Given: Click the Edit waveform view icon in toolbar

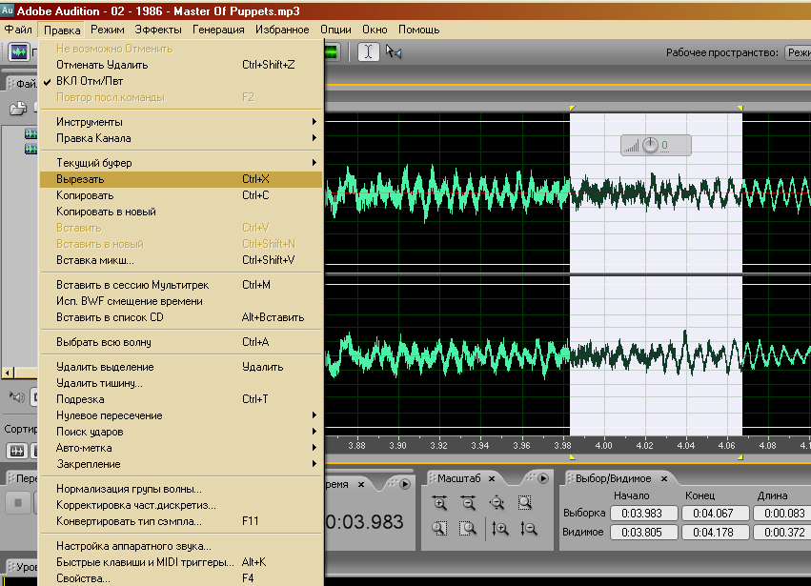Looking at the screenshot, I should pos(19,52).
